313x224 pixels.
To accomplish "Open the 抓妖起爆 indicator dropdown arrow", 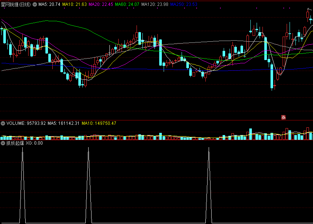I will click(3, 143).
